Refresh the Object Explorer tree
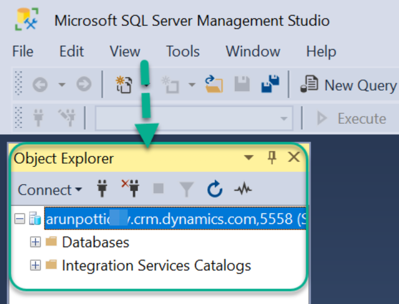The height and width of the screenshot is (304, 399). tap(214, 190)
